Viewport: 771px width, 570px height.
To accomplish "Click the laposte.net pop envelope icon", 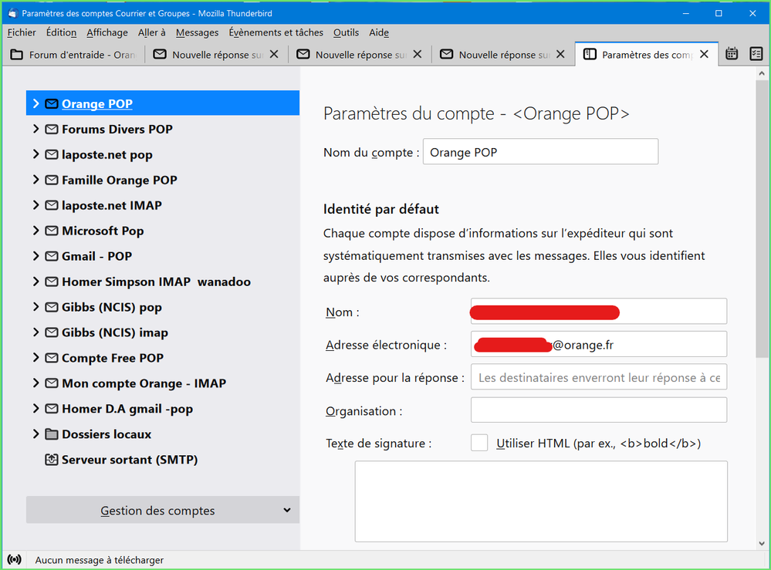I will pyautogui.click(x=52, y=155).
